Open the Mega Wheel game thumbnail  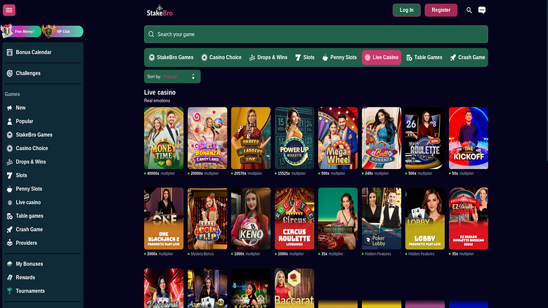click(338, 138)
